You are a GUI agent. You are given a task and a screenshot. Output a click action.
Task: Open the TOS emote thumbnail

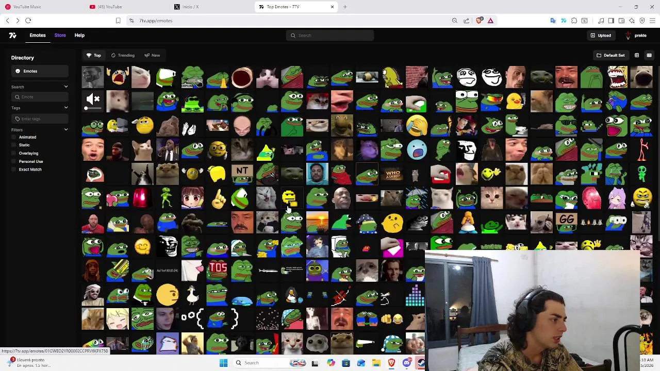coord(217,271)
